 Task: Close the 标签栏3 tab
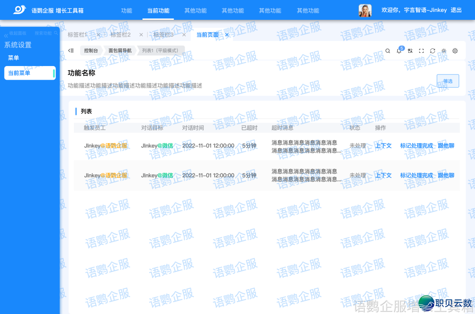click(x=184, y=35)
